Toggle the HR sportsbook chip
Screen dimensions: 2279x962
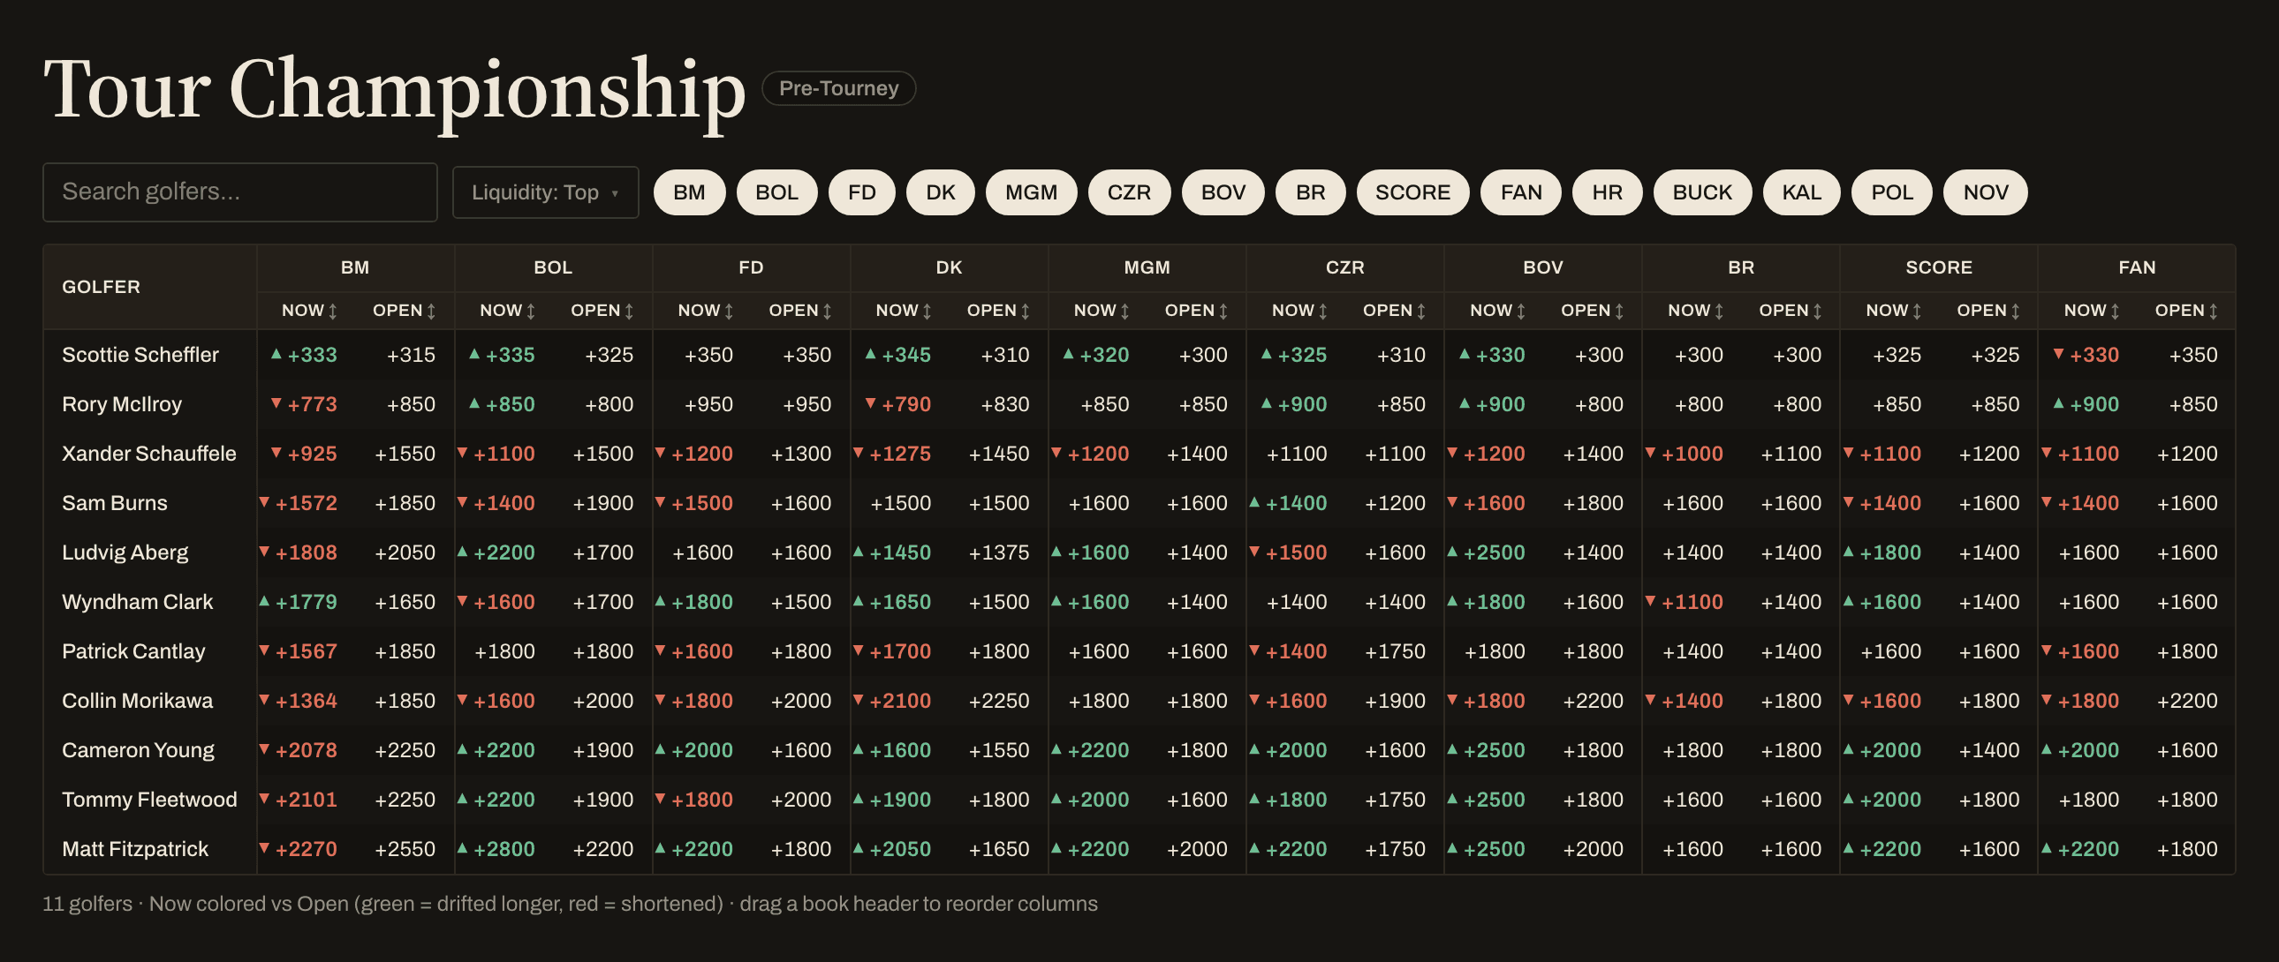(1608, 192)
